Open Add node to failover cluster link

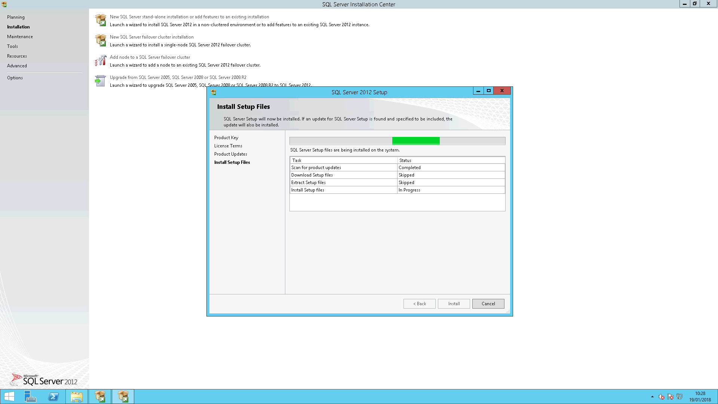tap(150, 57)
